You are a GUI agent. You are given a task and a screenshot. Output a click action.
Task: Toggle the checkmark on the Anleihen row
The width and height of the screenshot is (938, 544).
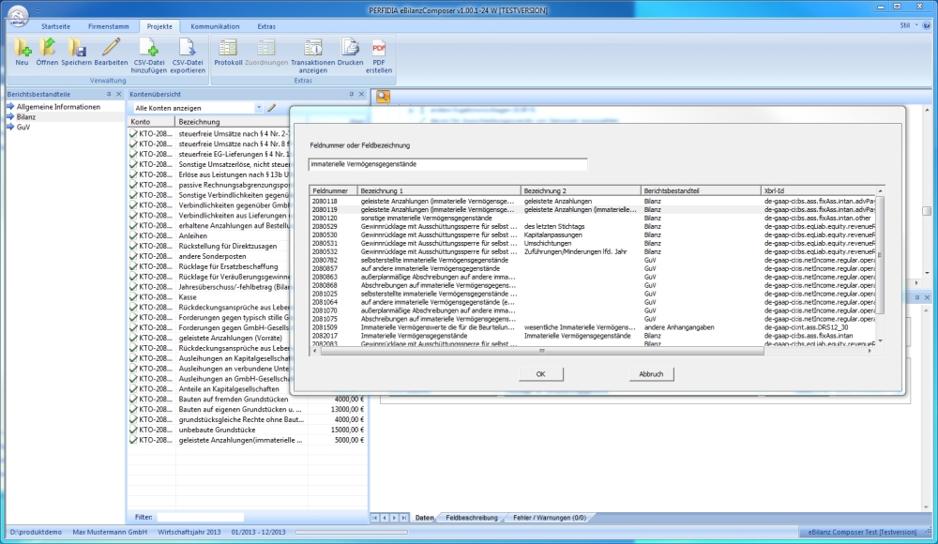133,235
